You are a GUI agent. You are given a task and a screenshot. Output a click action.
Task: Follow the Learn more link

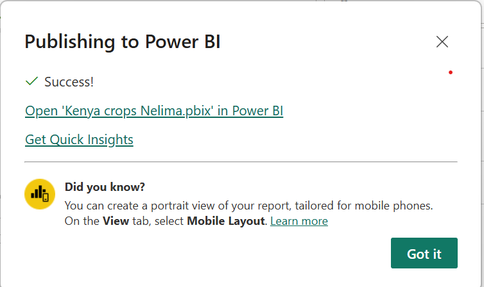pos(299,221)
